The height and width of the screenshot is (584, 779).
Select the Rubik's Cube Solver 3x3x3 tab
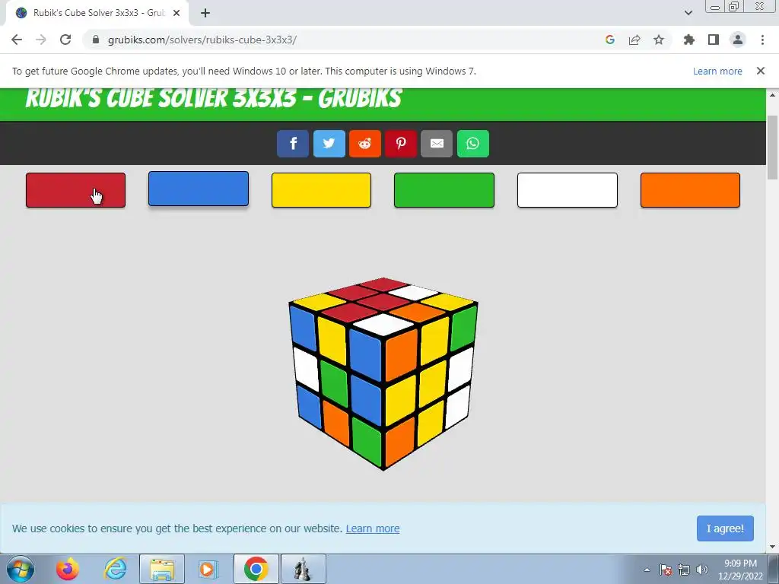coord(97,13)
